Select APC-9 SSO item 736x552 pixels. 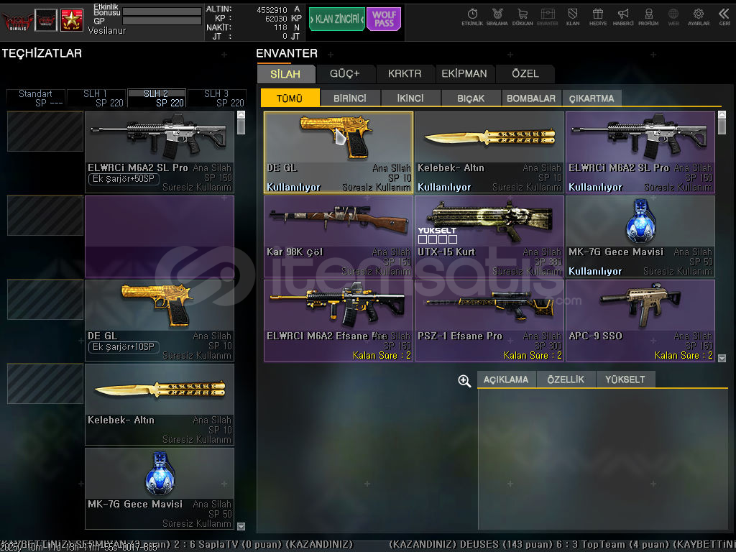tap(640, 321)
